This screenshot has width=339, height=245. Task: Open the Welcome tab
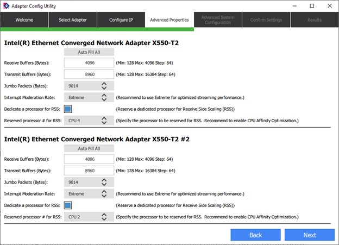[x=24, y=20]
